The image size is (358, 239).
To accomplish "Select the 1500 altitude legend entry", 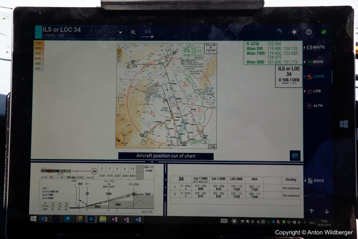I will (x=39, y=63).
